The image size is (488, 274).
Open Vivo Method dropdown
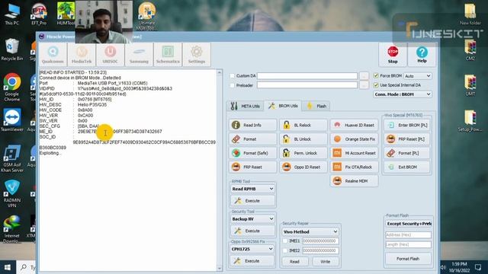pos(310,231)
